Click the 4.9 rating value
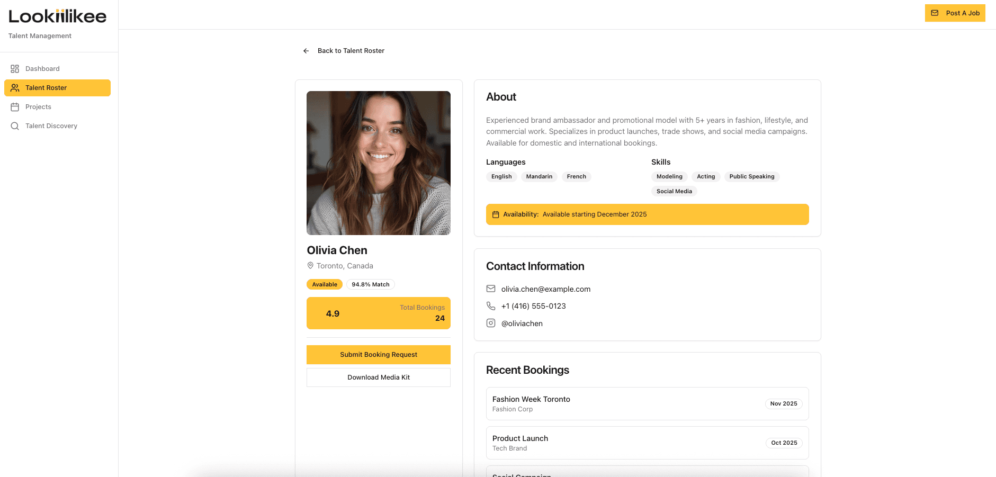Screen dimensions: 996x477 (333, 313)
